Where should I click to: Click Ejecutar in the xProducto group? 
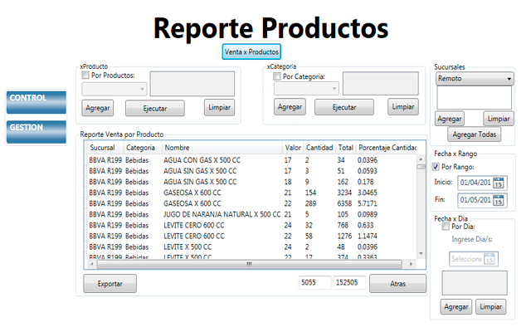[155, 109]
